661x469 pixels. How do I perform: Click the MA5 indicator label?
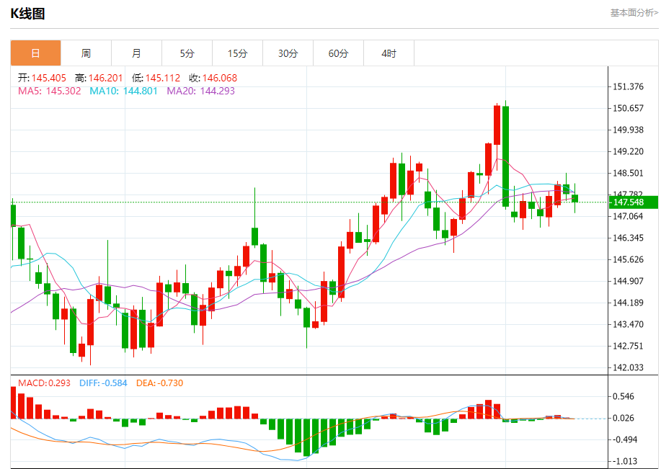click(x=49, y=91)
